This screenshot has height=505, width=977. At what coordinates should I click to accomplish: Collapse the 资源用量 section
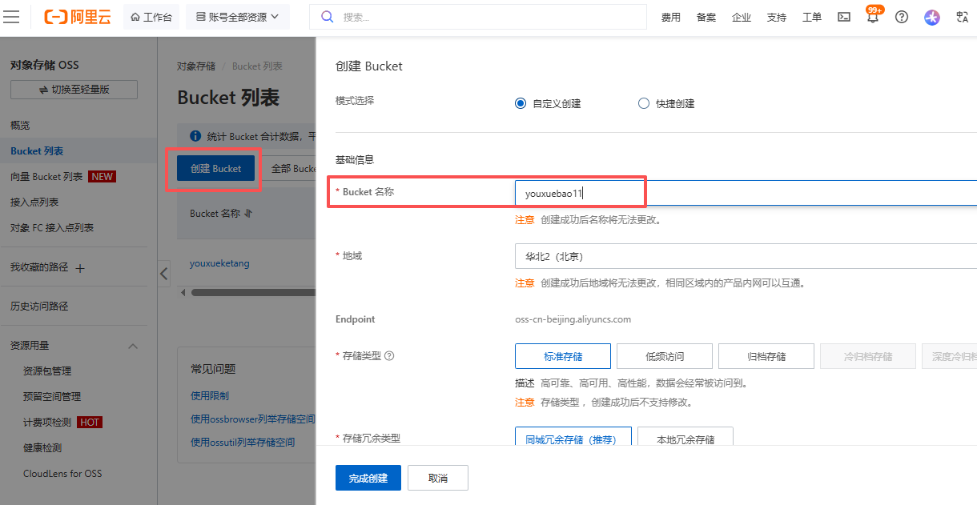133,346
